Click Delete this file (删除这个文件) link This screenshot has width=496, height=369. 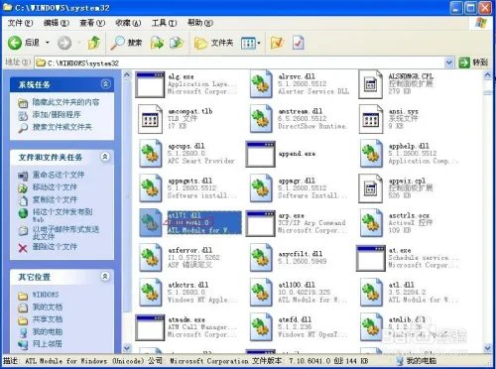tap(55, 247)
